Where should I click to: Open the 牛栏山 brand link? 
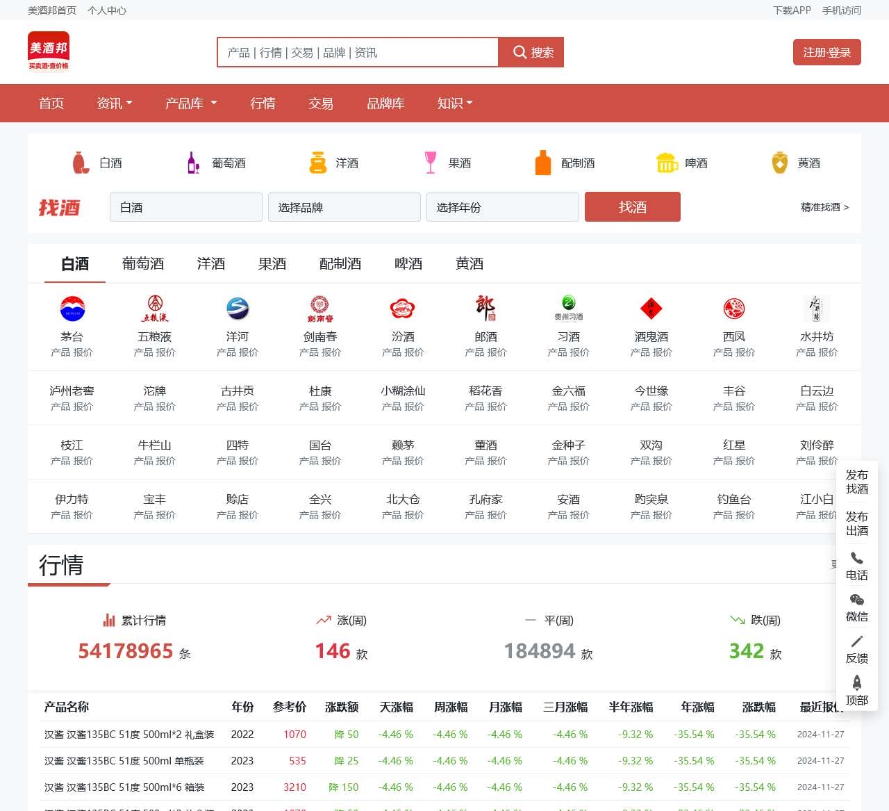(x=155, y=445)
